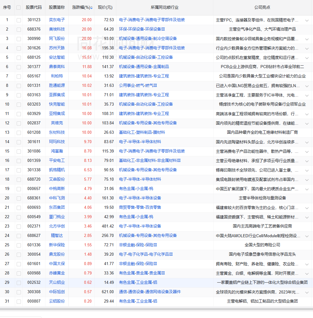Click the horizontal scrollbar below the table
The image size is (313, 318).
[x=156, y=309]
